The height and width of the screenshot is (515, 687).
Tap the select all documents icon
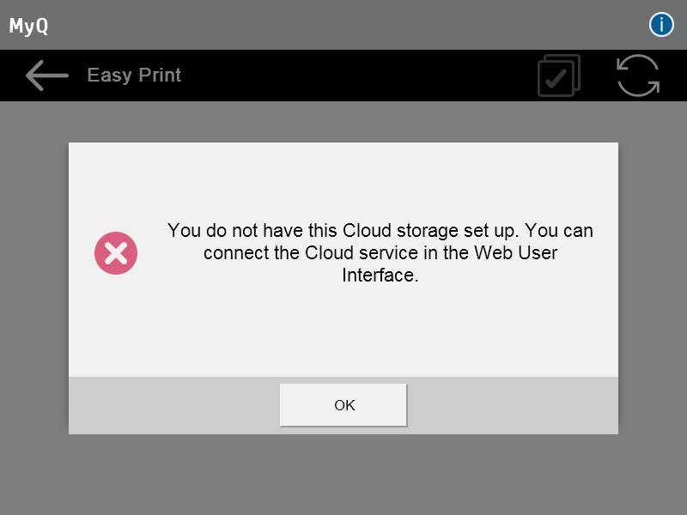pyautogui.click(x=558, y=76)
